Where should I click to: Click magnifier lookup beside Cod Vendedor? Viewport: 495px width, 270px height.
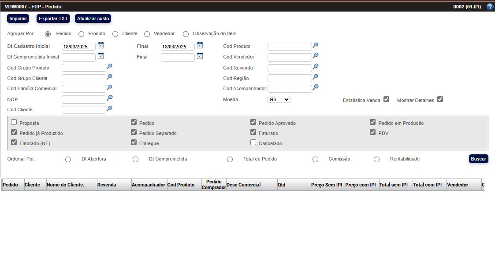click(315, 56)
